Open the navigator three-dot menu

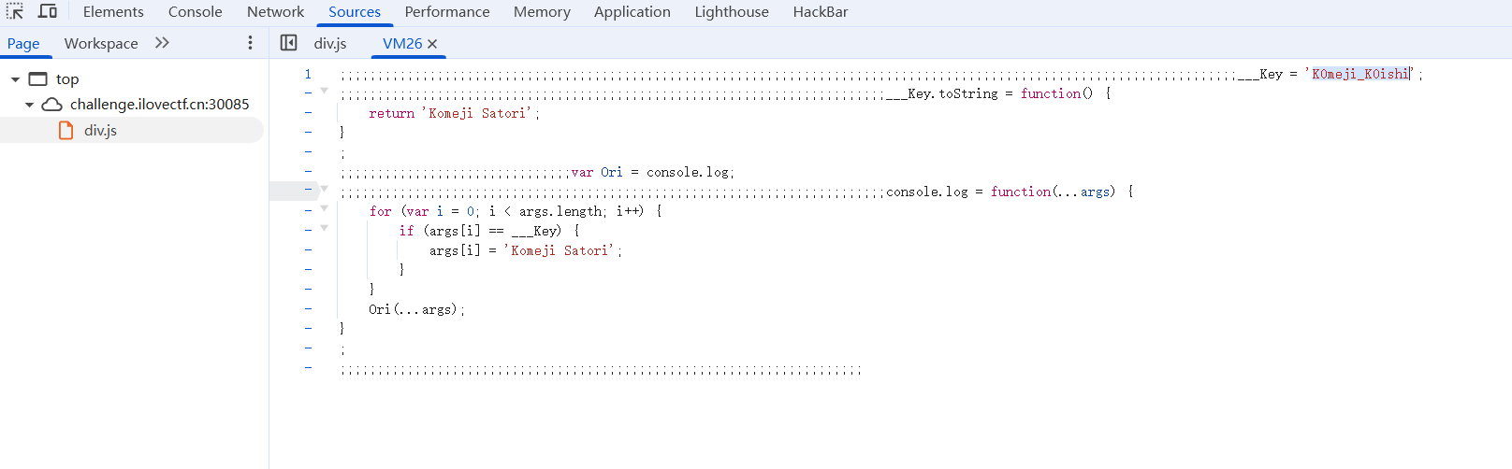click(x=250, y=43)
